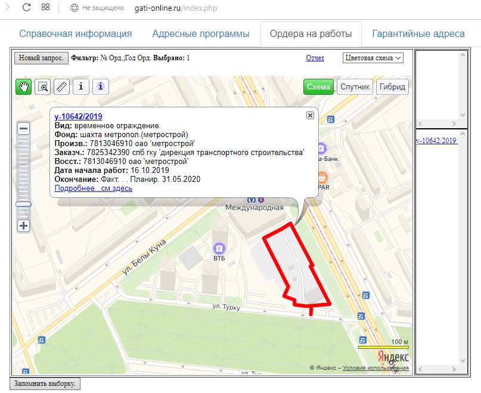Click the map zoom slider handle
481x393 pixels.
[24, 204]
